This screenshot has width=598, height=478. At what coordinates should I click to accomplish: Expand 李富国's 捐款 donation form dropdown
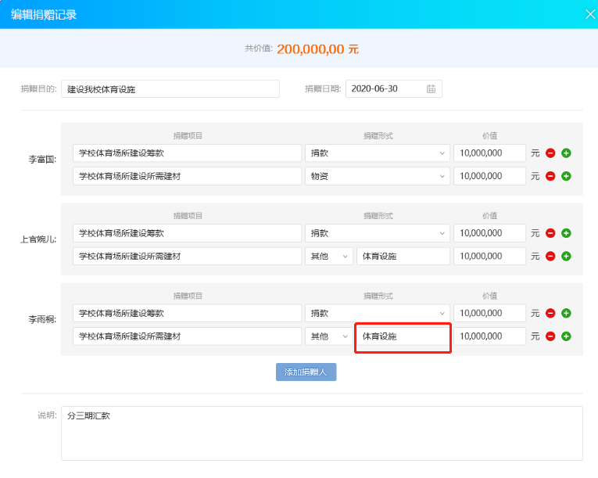coord(378,153)
